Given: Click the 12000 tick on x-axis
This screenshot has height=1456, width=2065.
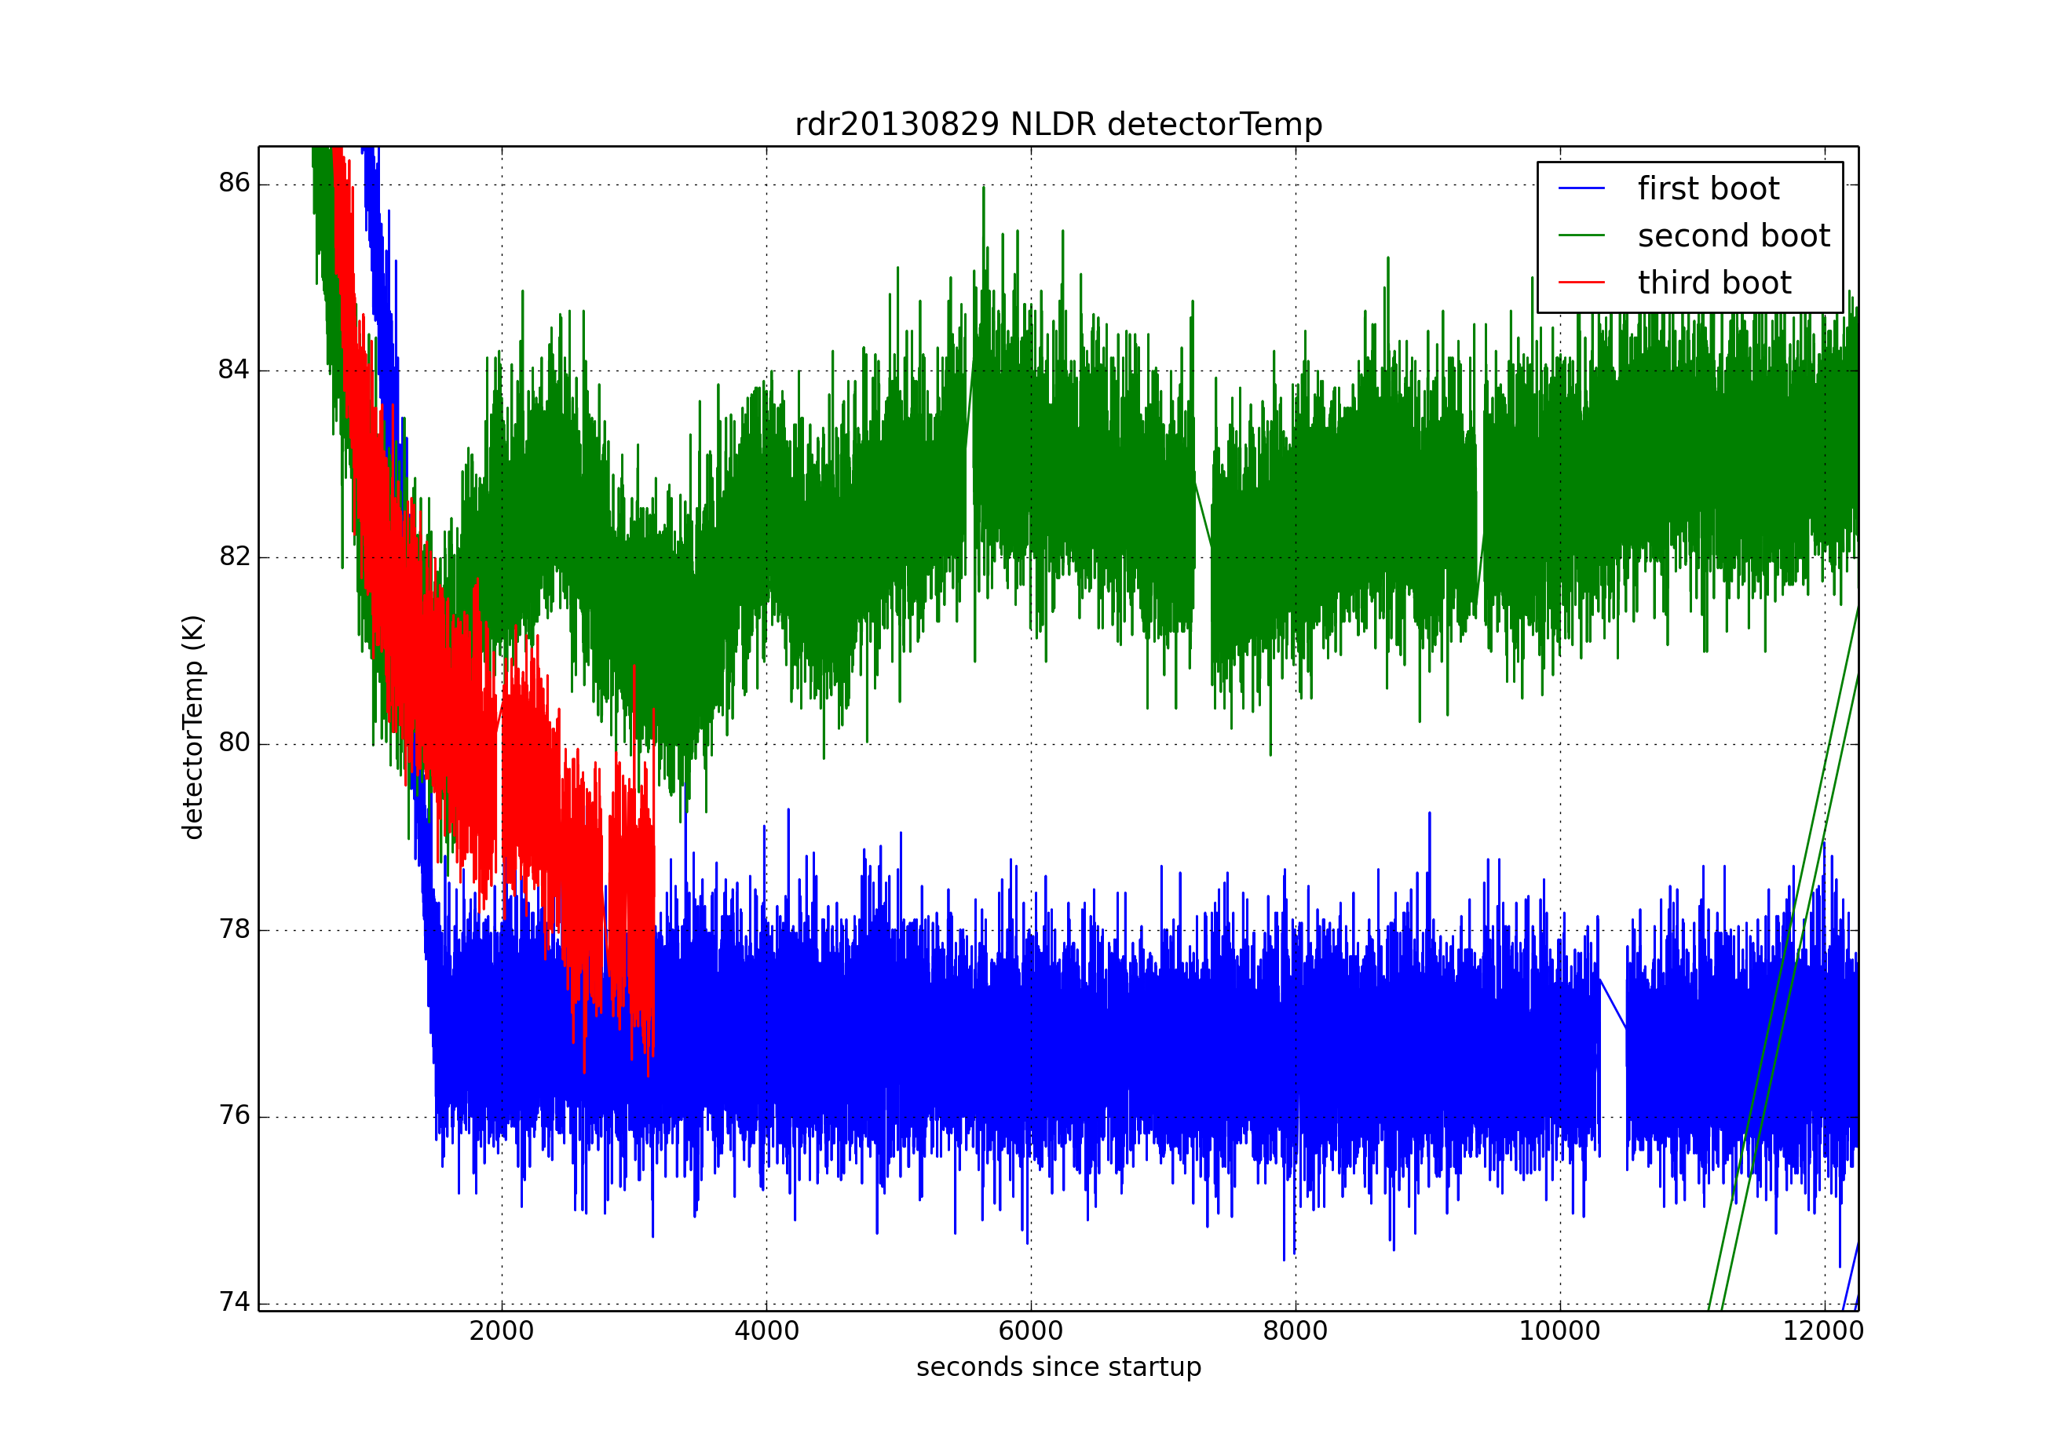Looking at the screenshot, I should coord(1823,1331).
